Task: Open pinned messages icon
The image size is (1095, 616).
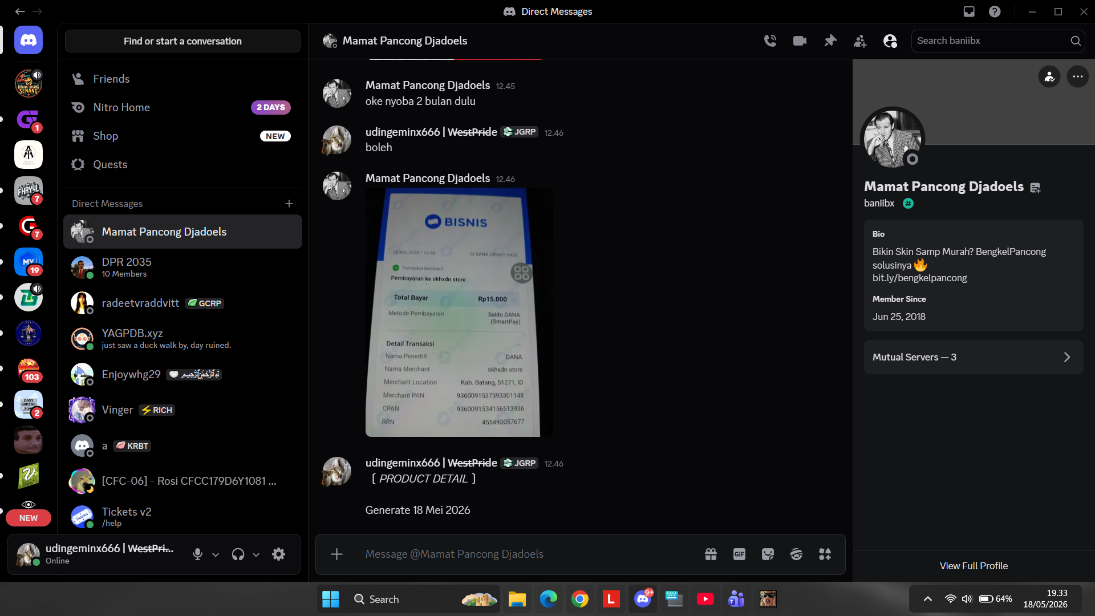Action: (x=830, y=40)
